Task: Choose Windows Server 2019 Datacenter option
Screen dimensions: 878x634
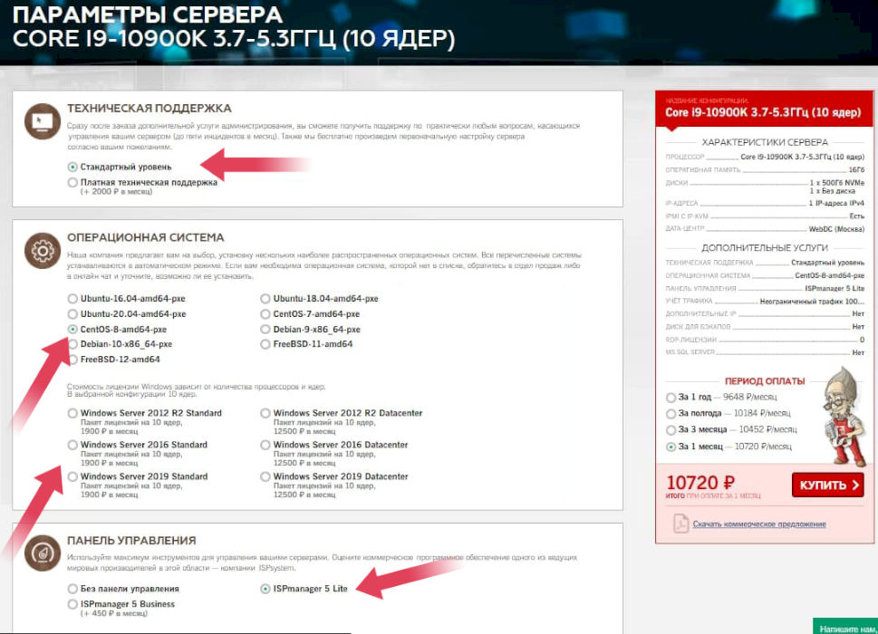Action: tap(265, 476)
